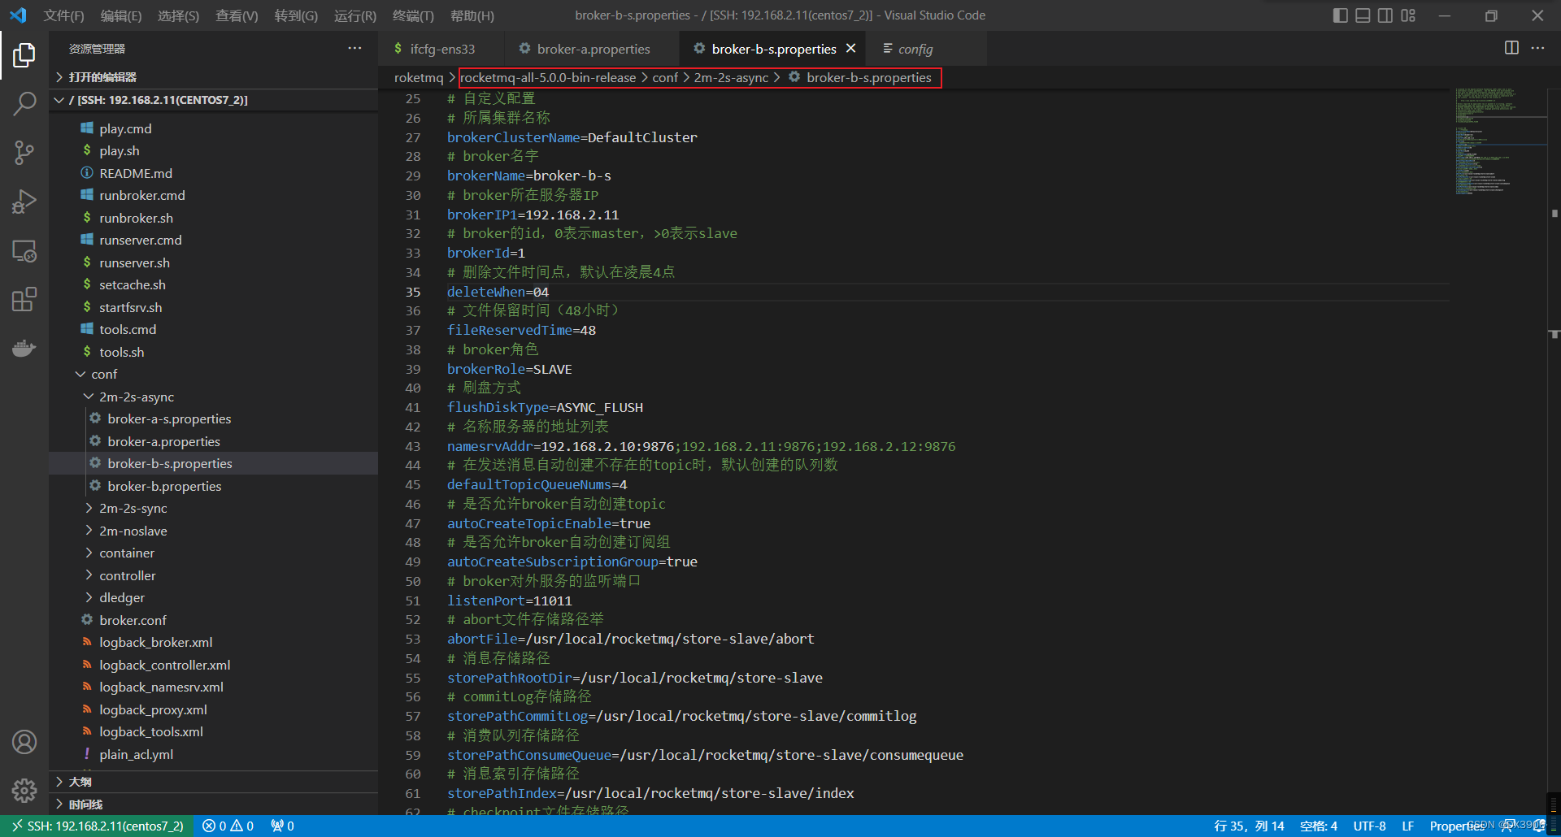The image size is (1561, 837).
Task: Open the Remote Explorer view
Action: pyautogui.click(x=24, y=251)
